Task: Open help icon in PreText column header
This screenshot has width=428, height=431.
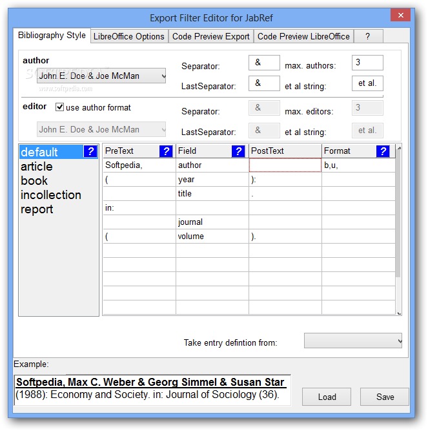Action: point(166,151)
